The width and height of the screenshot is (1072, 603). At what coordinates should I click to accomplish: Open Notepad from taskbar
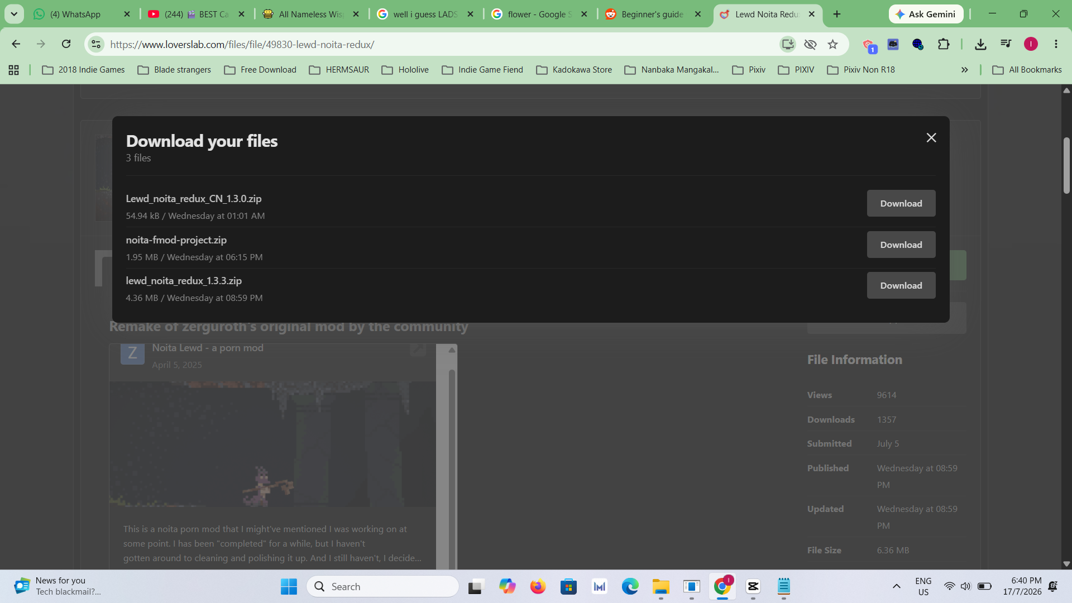click(x=783, y=586)
